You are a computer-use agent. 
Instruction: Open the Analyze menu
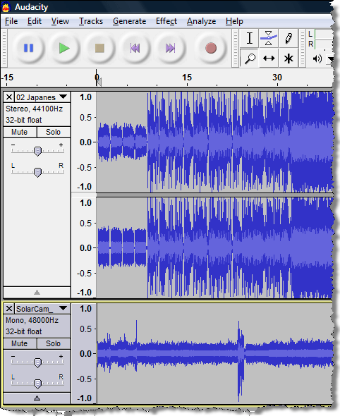[x=202, y=21]
